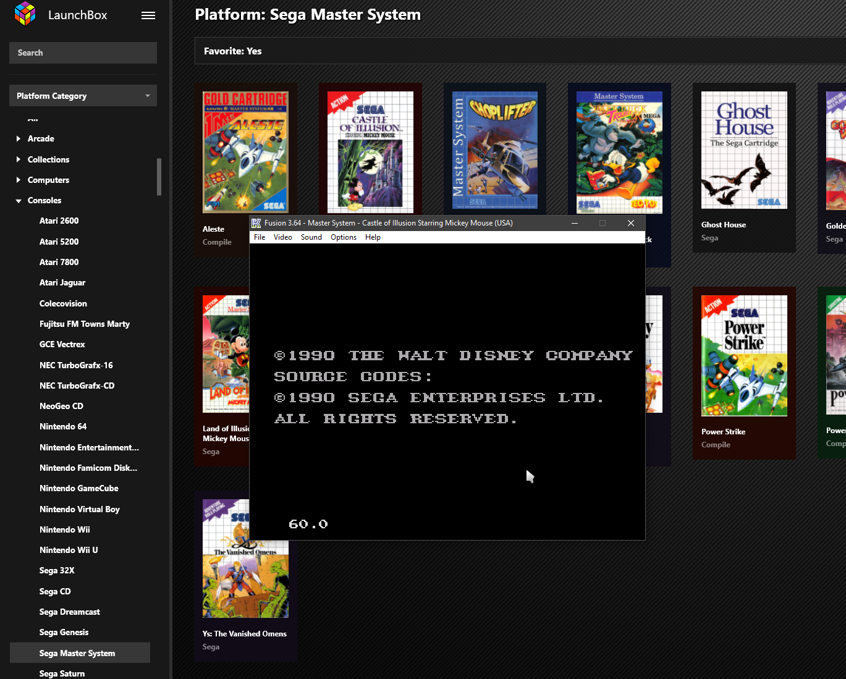Click the Ghost House game title

coord(724,225)
